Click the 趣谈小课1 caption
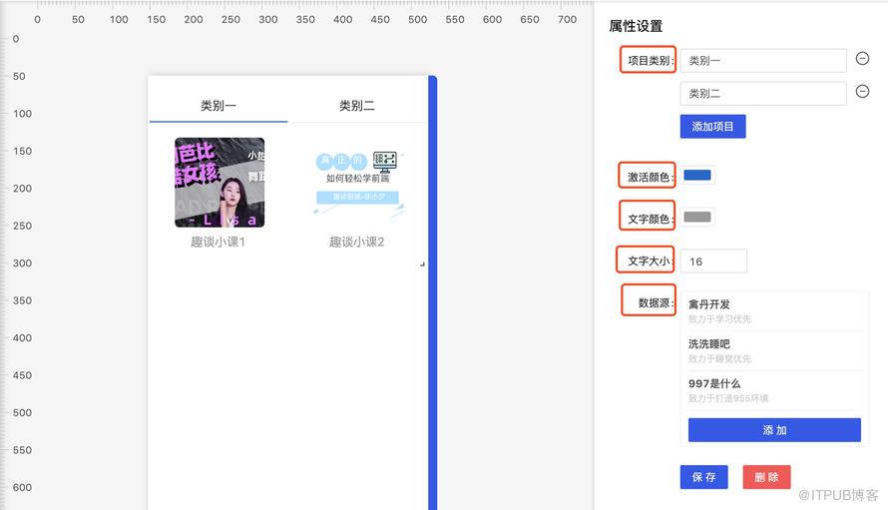This screenshot has height=510, width=888. pyautogui.click(x=219, y=242)
